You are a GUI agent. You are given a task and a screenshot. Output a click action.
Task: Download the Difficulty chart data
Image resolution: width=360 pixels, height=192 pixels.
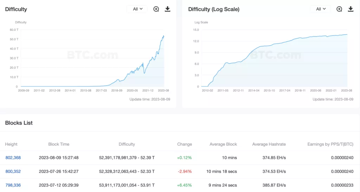[x=168, y=9]
